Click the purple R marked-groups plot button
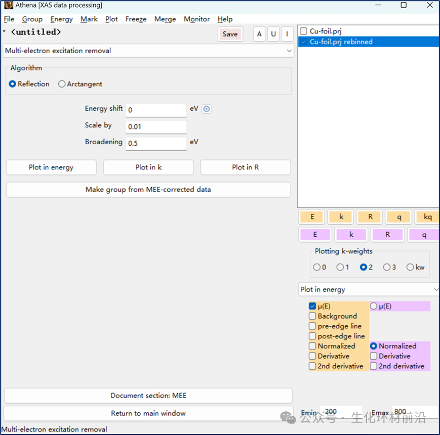Screen dimensions: 440x435 (x=387, y=235)
